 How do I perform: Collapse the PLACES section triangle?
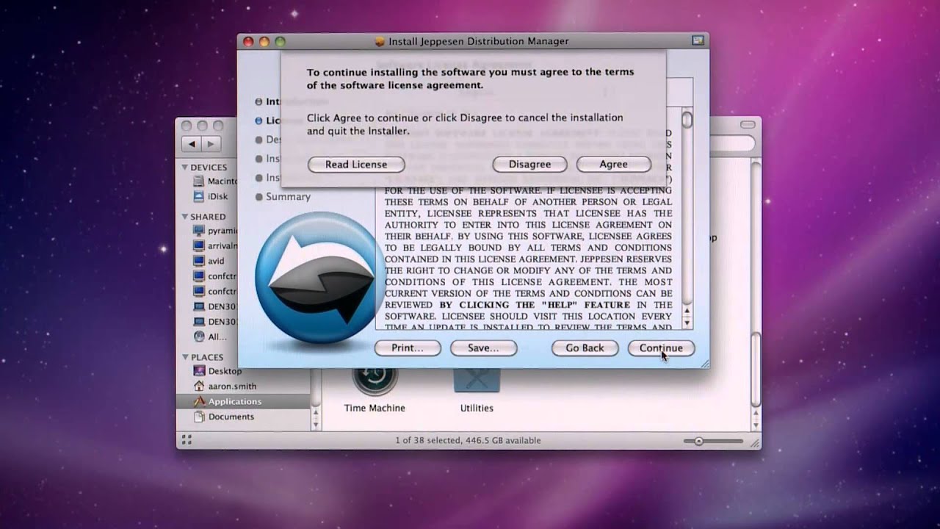pos(185,357)
